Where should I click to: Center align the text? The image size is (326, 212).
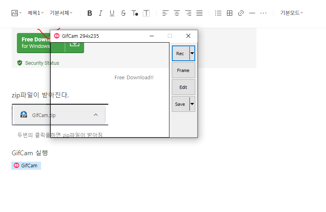point(177,13)
